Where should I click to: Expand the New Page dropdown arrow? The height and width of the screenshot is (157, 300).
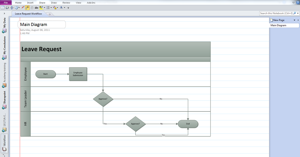point(294,20)
